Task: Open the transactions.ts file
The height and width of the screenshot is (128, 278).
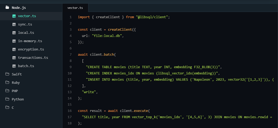Action: [x=31, y=58]
